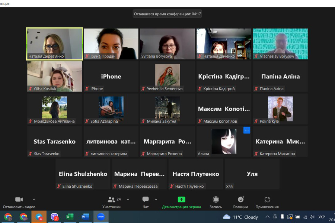Click muted mic icon on Stas Tarasenko's tile
335x223 pixels.
click(31, 154)
